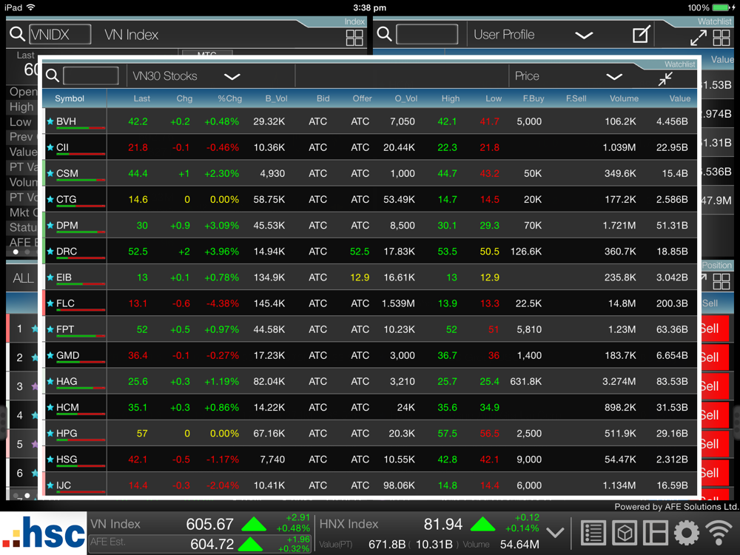The image size is (740, 555).
Task: Check connection status with the bottom wifi icon
Action: pos(719,534)
